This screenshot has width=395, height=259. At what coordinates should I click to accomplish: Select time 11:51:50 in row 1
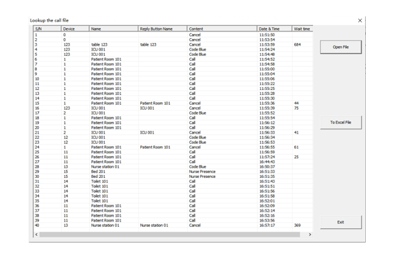click(267, 35)
